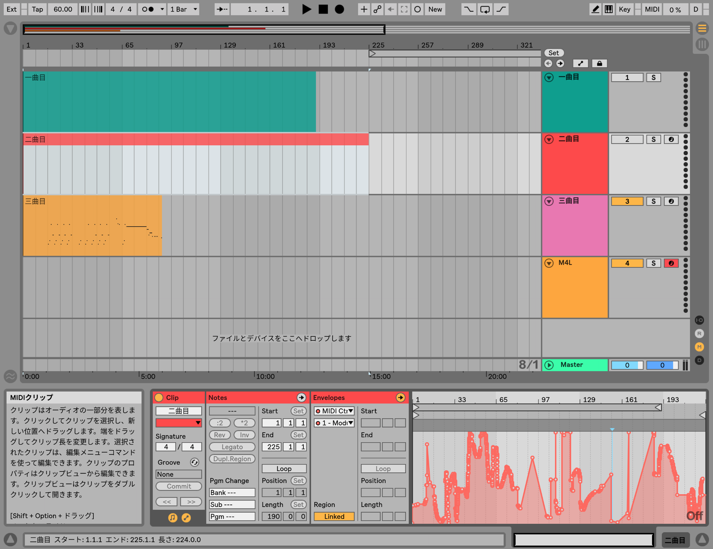Collapse the M4L track fold button

coord(549,263)
